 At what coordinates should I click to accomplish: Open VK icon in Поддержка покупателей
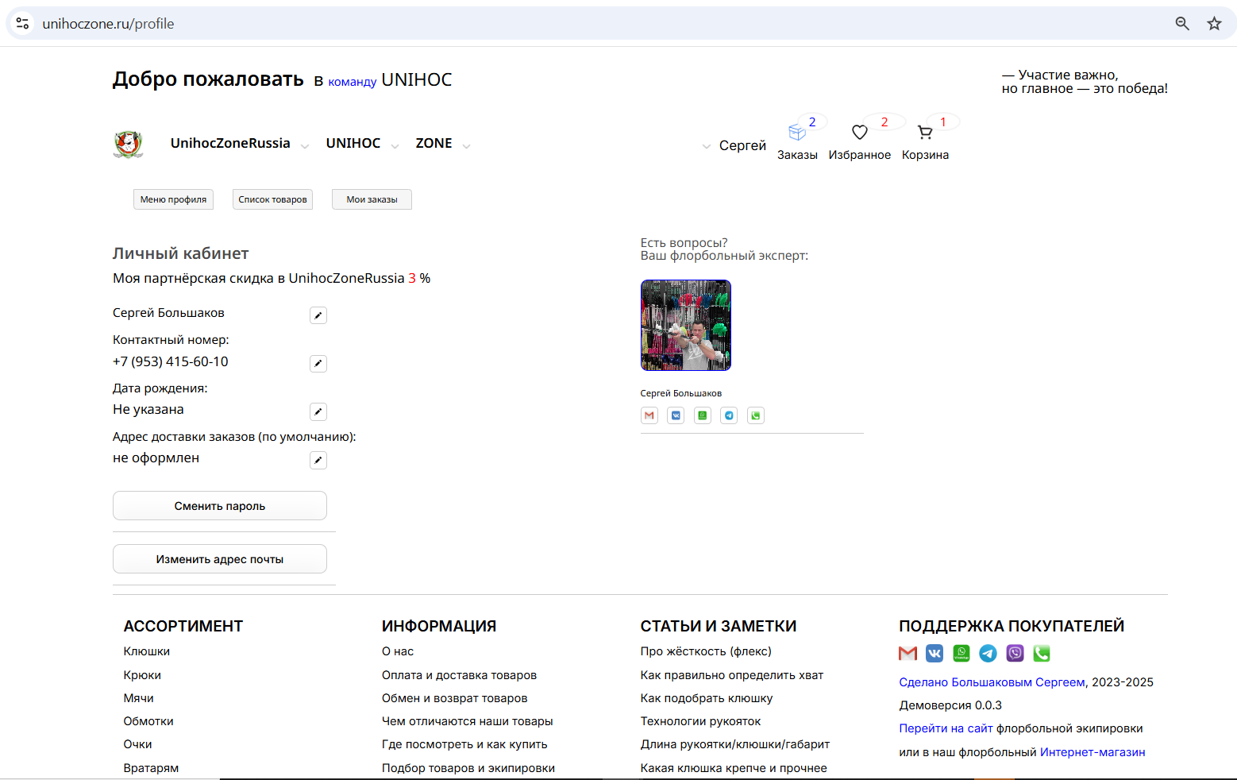click(934, 654)
